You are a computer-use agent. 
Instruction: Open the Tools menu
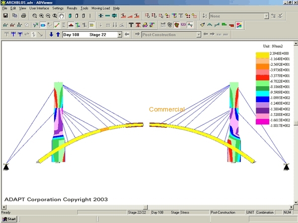pyautogui.click(x=84, y=8)
